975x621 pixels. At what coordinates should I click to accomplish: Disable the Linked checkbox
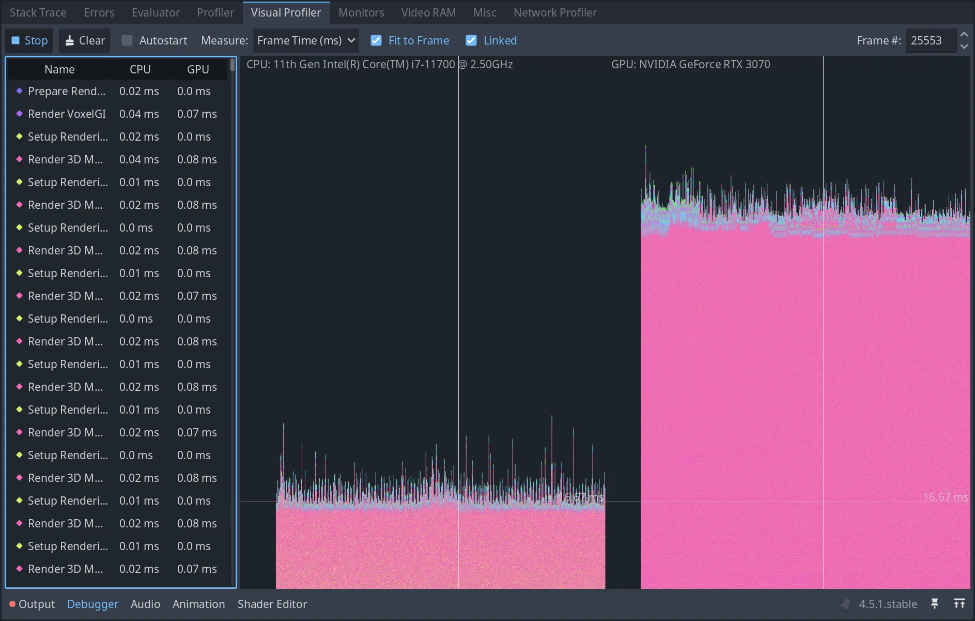click(x=471, y=40)
